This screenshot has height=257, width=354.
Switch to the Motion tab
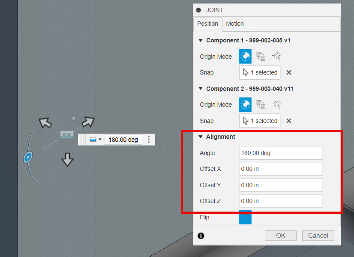[235, 24]
